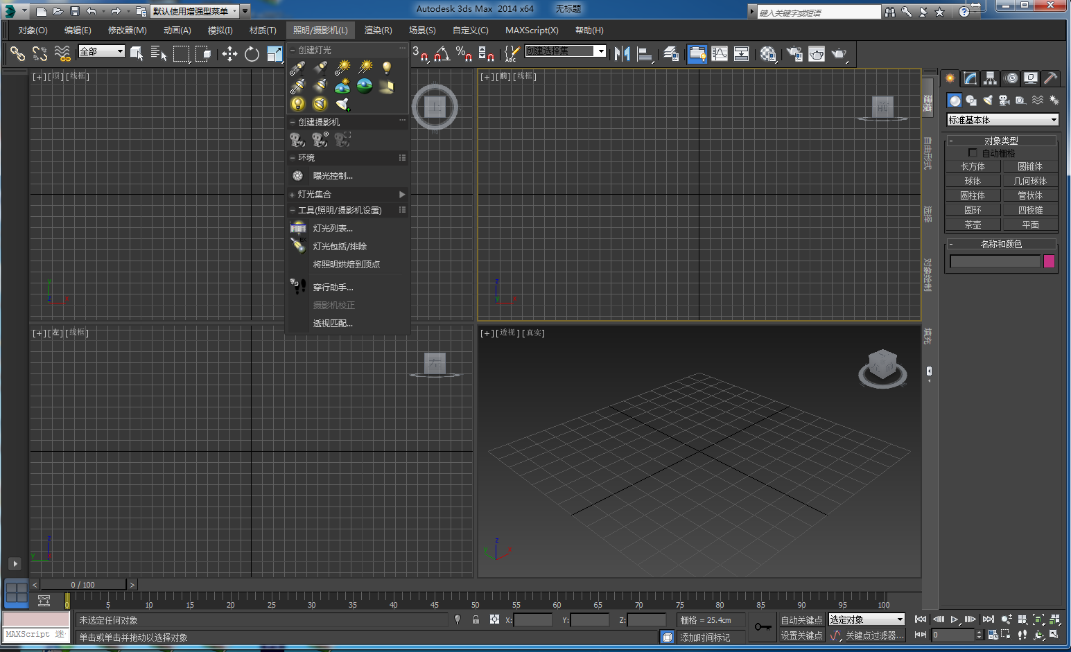Click the object name input field

[995, 261]
